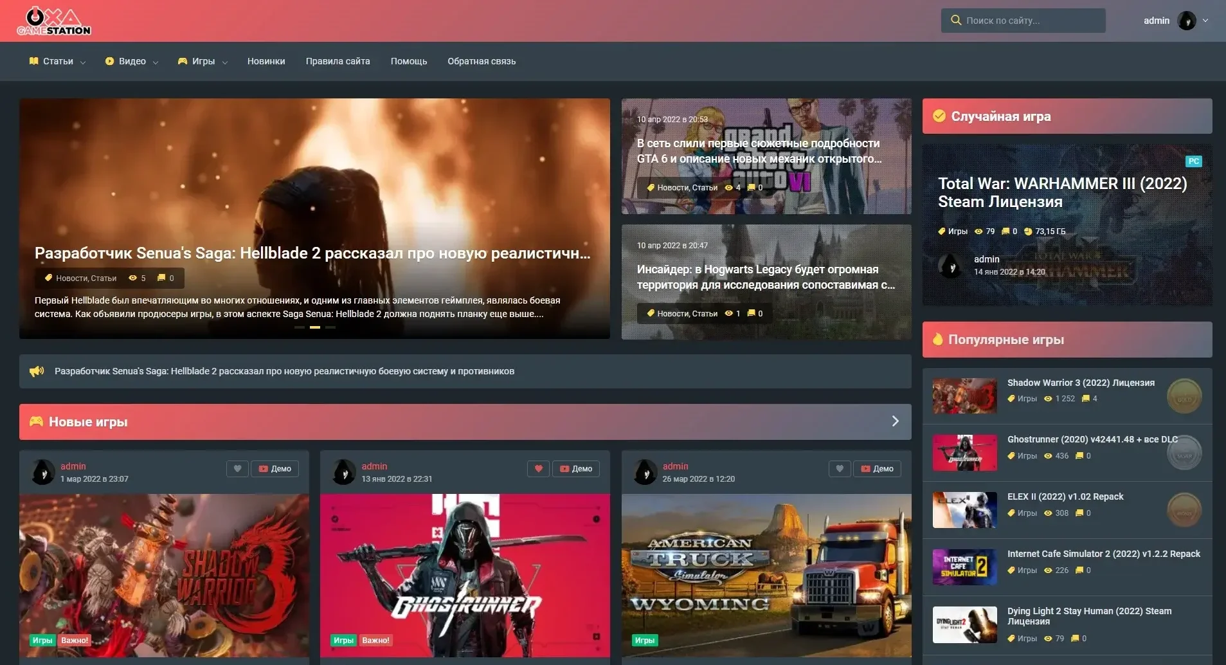Click comments icon on GTA 6 news
The height and width of the screenshot is (665, 1226).
point(751,187)
